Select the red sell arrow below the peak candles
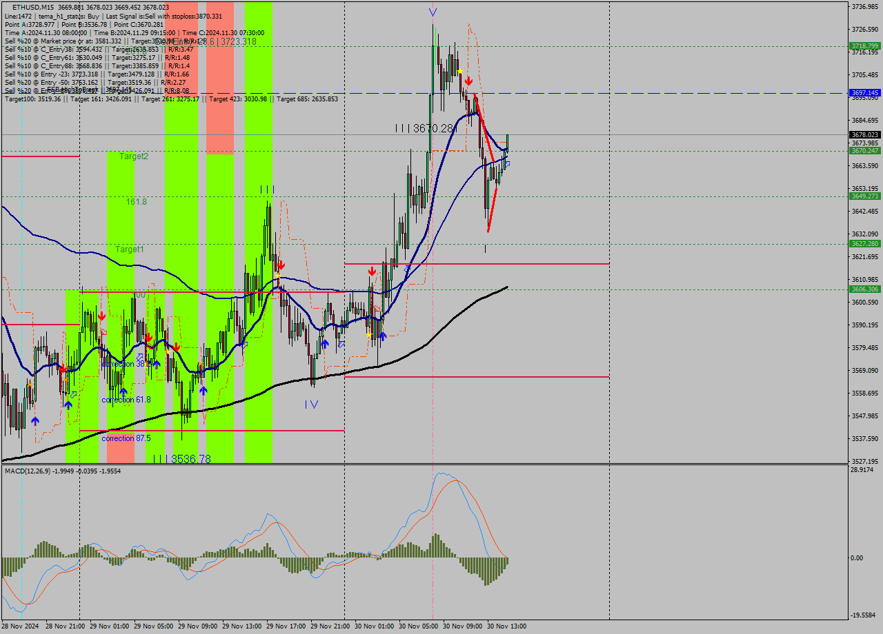 click(468, 81)
